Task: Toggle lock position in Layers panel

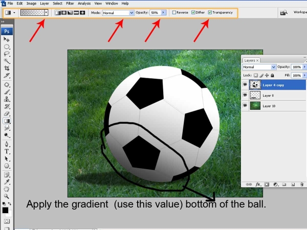Action: click(x=267, y=75)
